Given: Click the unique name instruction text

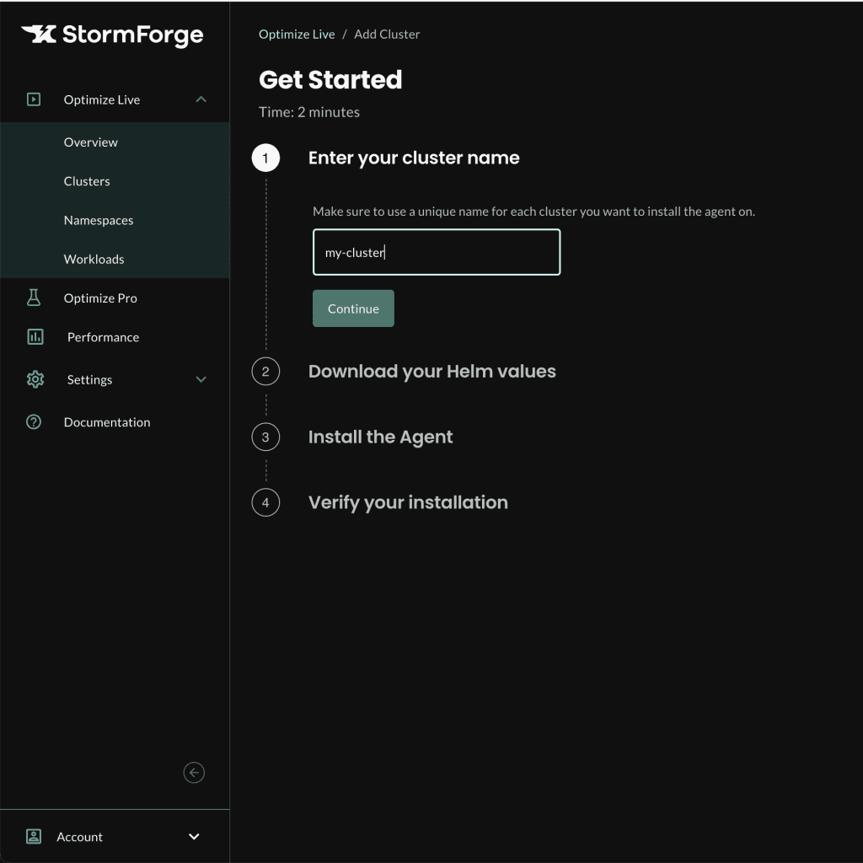Looking at the screenshot, I should [x=533, y=212].
